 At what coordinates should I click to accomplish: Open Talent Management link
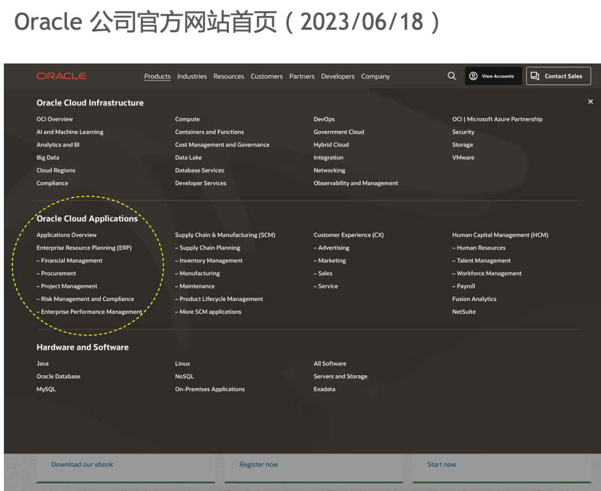click(x=481, y=261)
